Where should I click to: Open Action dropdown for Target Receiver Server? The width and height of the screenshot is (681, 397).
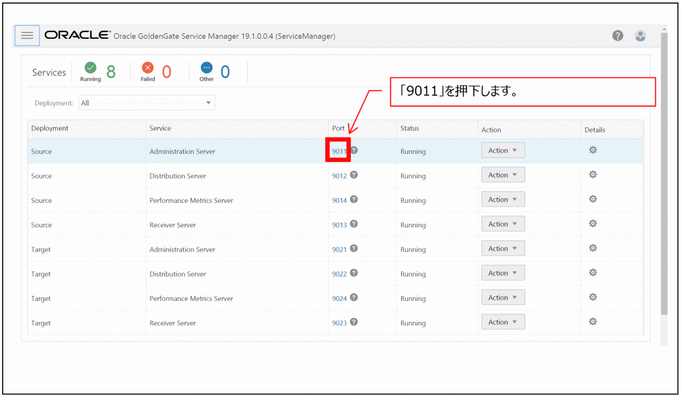tap(503, 322)
